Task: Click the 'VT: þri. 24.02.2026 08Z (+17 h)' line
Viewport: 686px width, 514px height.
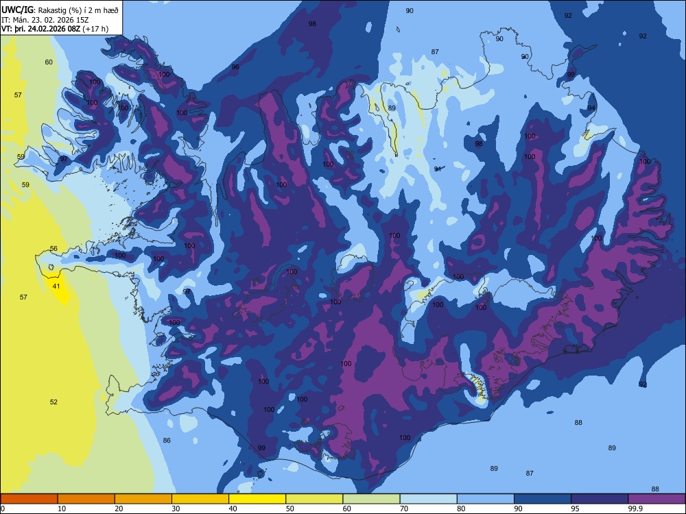Action: coord(55,29)
